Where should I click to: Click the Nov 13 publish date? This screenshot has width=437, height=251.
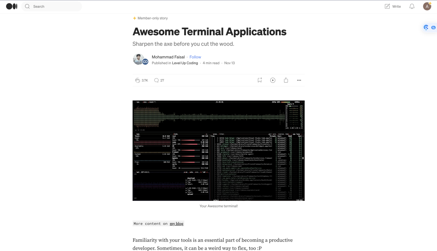tap(229, 63)
